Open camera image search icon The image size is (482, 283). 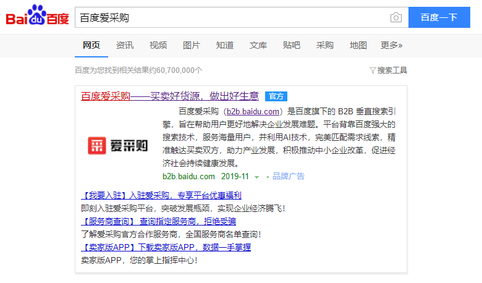click(395, 17)
